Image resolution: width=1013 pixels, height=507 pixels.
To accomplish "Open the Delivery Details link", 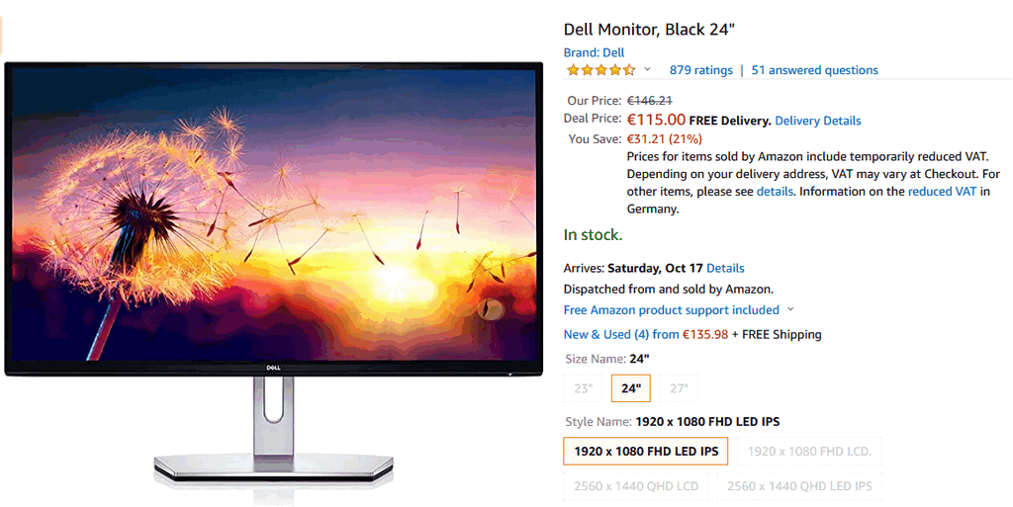I will pos(818,121).
